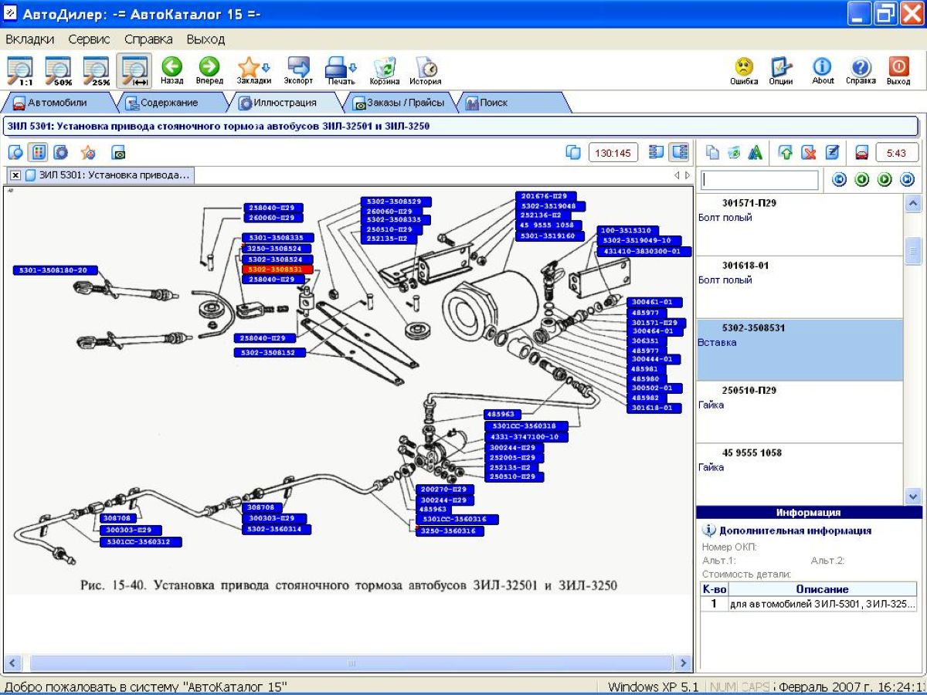Image resolution: width=927 pixels, height=695 pixels.
Task: Open the Справка menu in menu bar
Action: pos(148,39)
